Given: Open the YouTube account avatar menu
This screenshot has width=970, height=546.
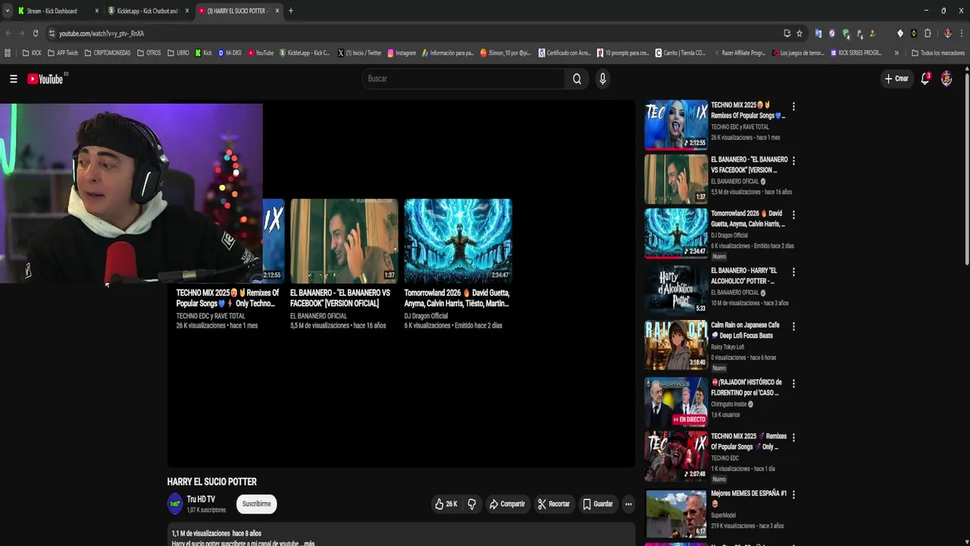Looking at the screenshot, I should coord(947,79).
